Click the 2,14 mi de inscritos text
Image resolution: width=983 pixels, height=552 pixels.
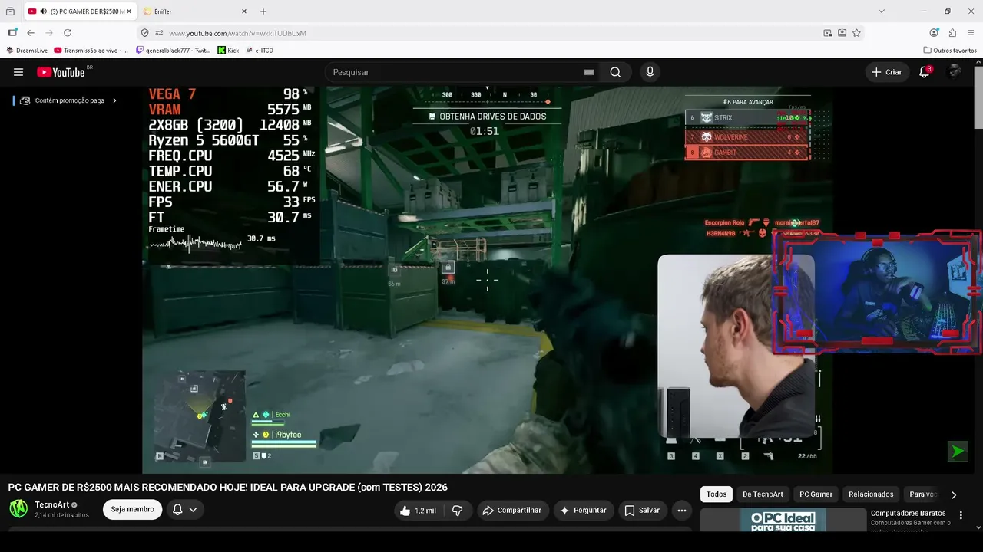point(61,515)
